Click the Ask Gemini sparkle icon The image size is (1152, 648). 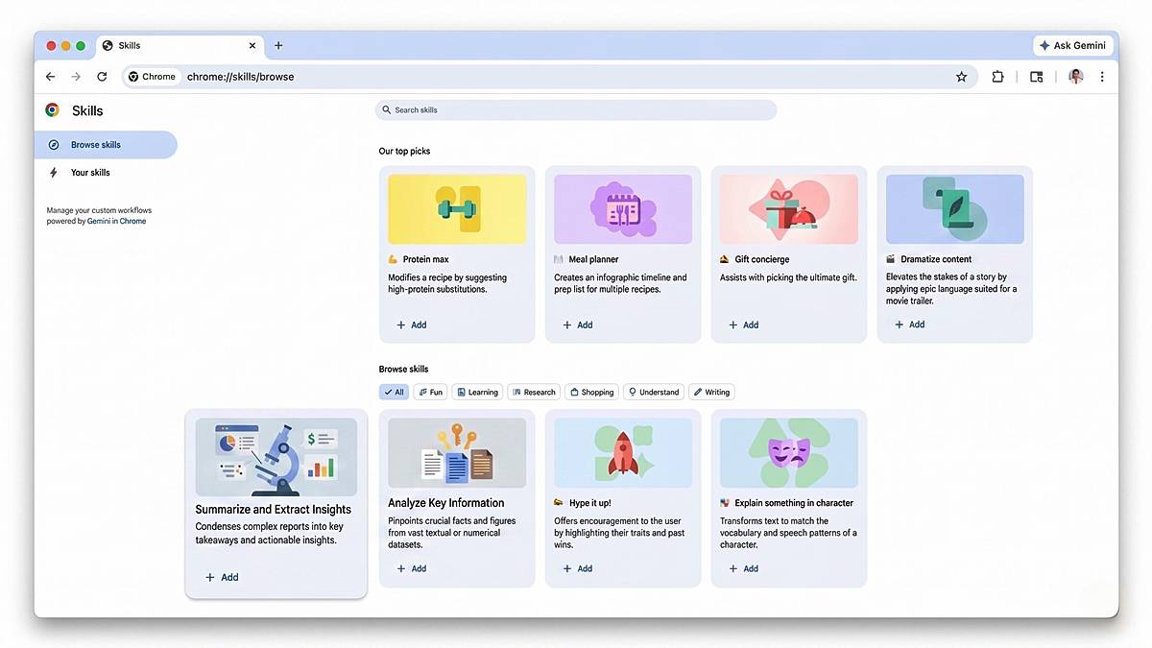click(x=1043, y=45)
